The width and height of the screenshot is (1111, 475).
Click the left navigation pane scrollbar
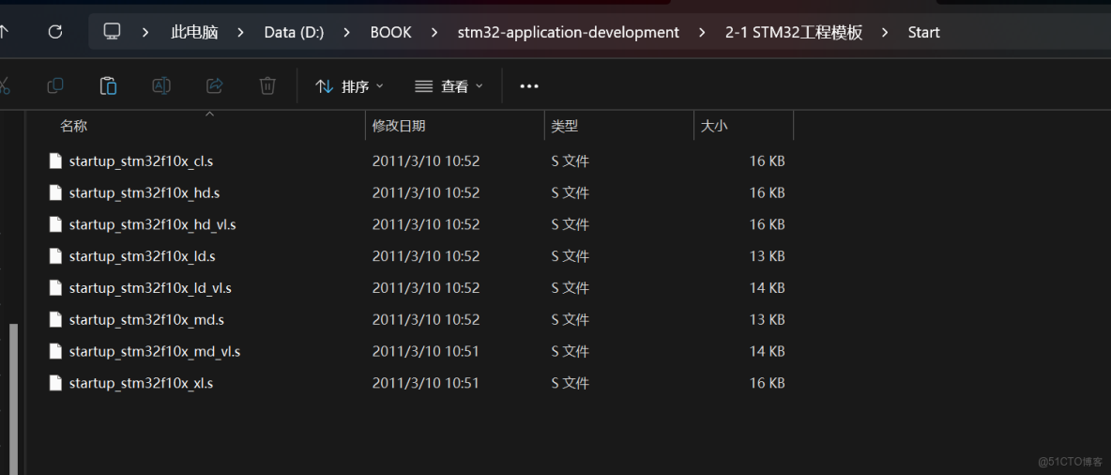coord(13,399)
